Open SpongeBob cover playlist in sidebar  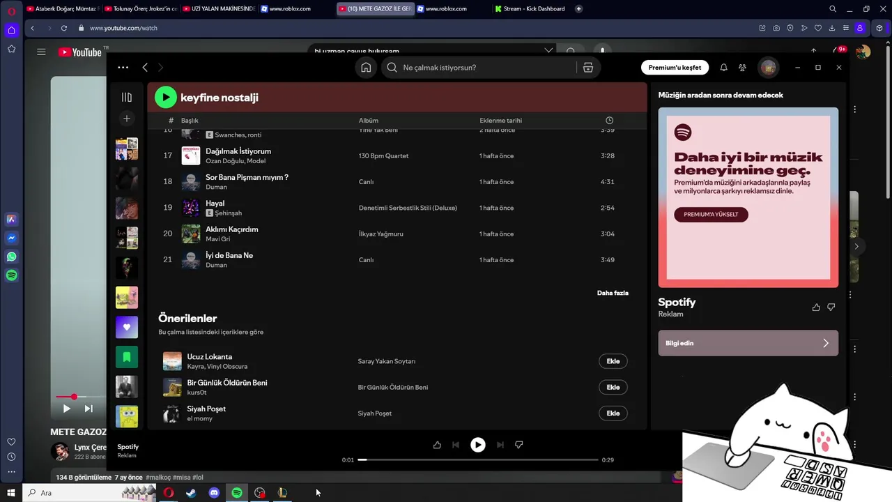click(x=127, y=416)
